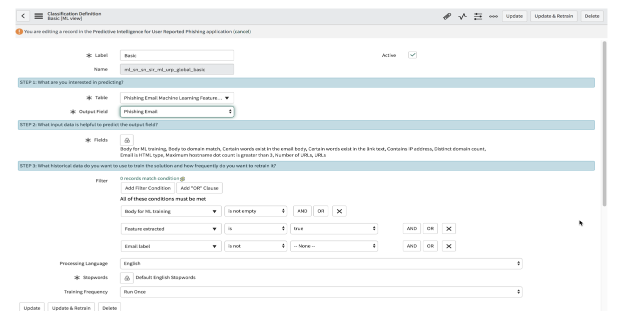Click 'Default English Stopwords' text
Image resolution: width=628 pixels, height=331 pixels.
pyautogui.click(x=166, y=277)
